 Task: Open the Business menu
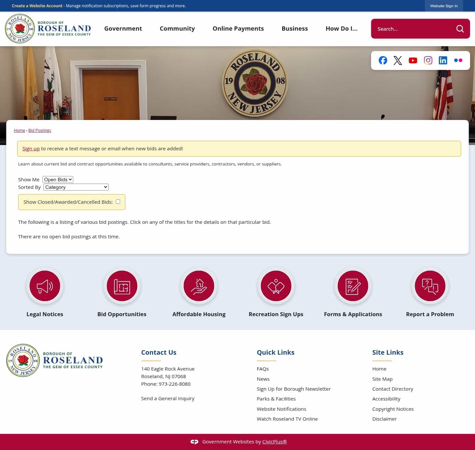click(x=295, y=29)
